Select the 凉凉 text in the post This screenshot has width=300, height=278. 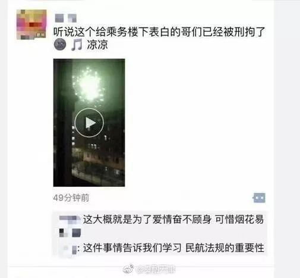[97, 45]
